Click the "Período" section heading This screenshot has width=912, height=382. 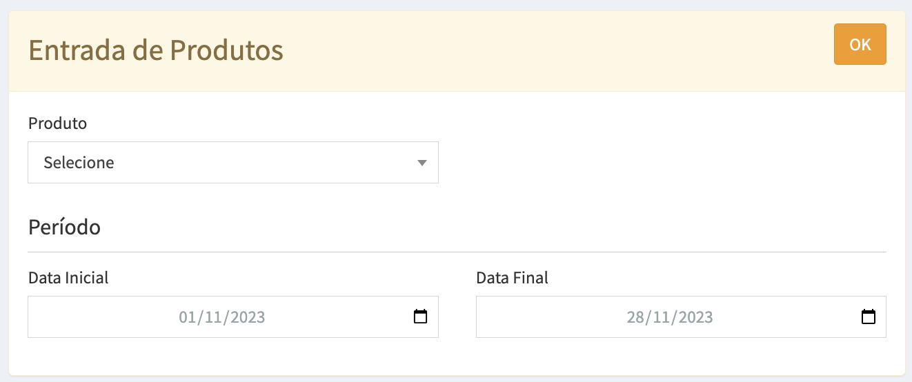(x=64, y=227)
